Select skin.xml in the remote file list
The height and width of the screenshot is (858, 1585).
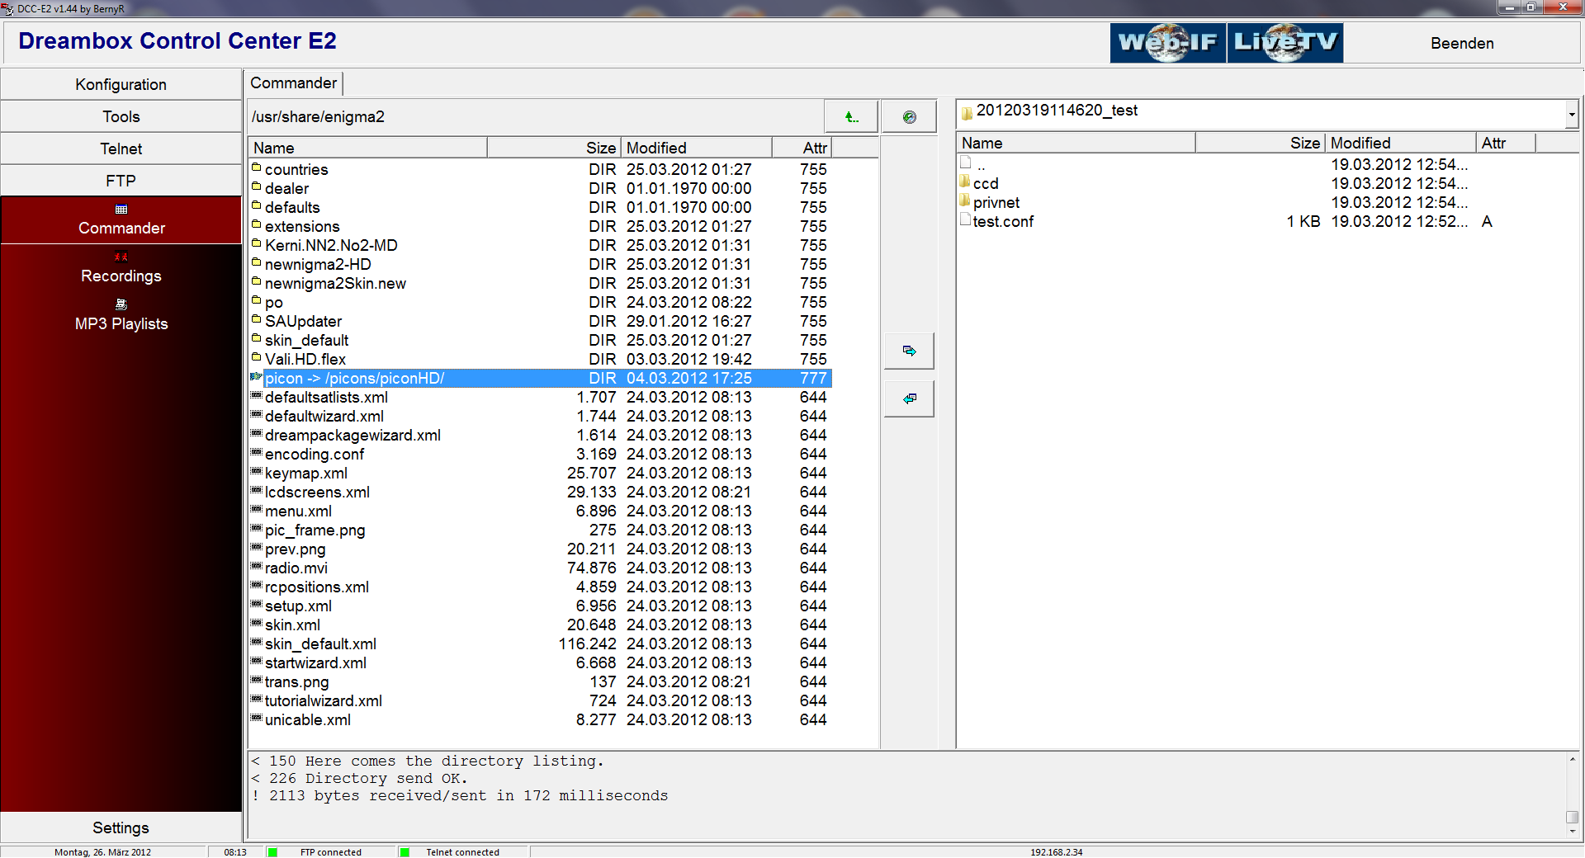(292, 625)
